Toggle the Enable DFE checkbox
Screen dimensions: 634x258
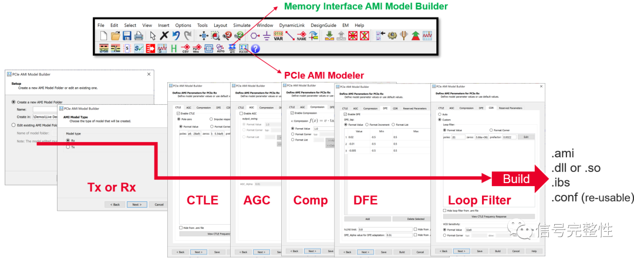[345, 115]
